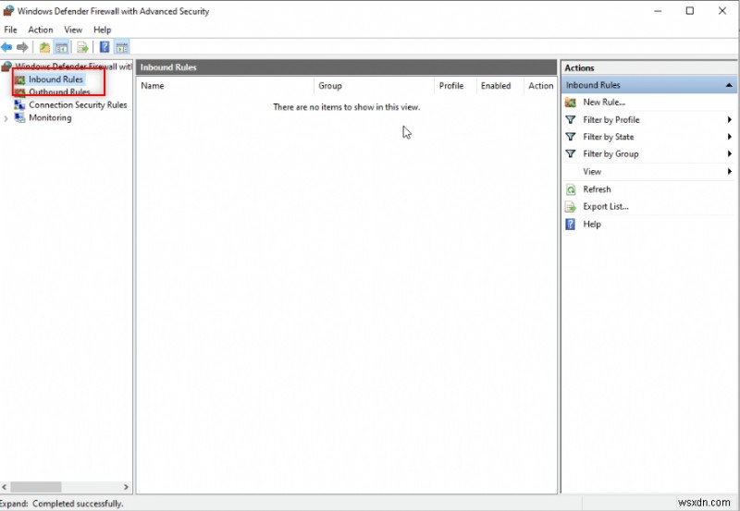Click the Filter by State funnel icon

pyautogui.click(x=571, y=137)
